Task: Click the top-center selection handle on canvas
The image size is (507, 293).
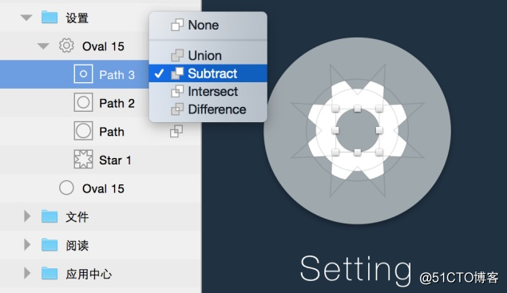Action: point(357,109)
